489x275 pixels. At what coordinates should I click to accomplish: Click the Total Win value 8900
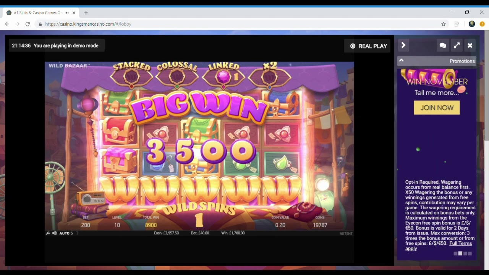coord(151,225)
